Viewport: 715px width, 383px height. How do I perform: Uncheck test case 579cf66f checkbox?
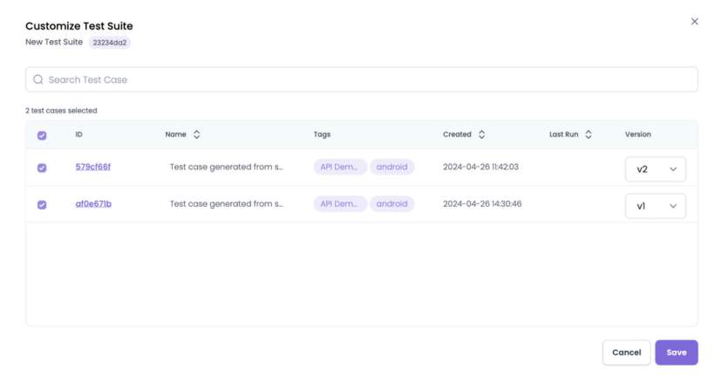pyautogui.click(x=42, y=168)
